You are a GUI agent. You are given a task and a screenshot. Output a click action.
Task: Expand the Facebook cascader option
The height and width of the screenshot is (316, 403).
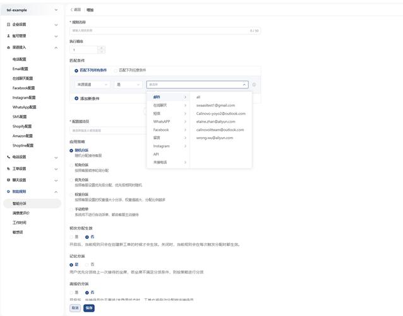point(169,130)
